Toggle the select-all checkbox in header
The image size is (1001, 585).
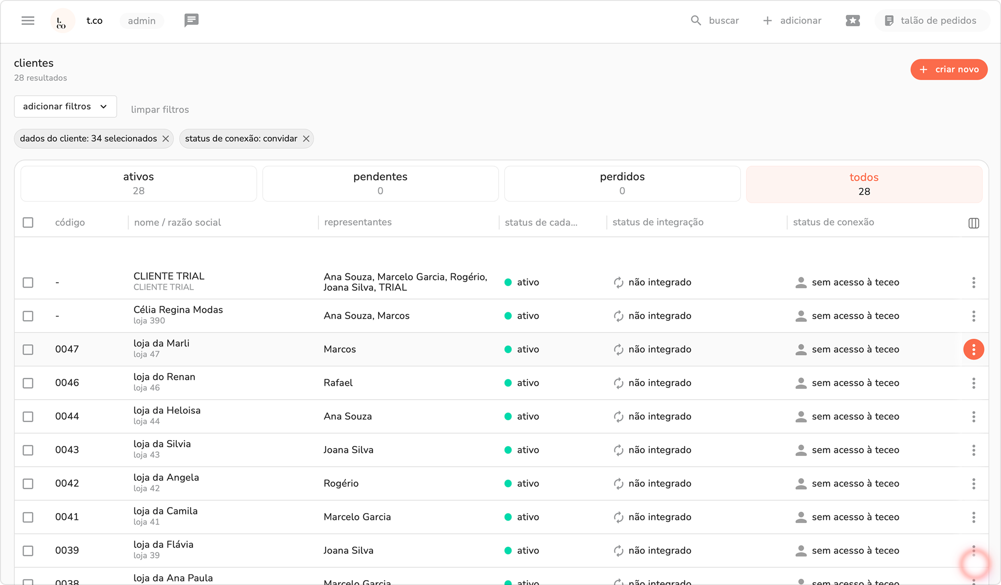[28, 222]
